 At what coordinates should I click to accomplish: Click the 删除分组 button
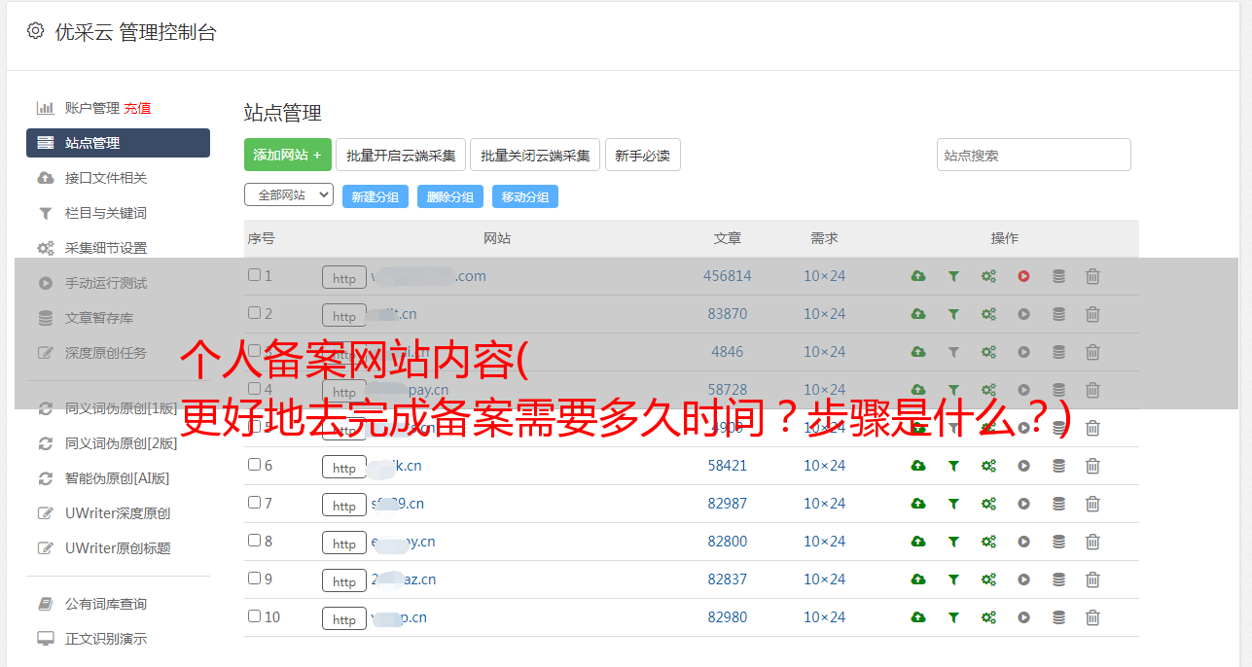point(450,196)
